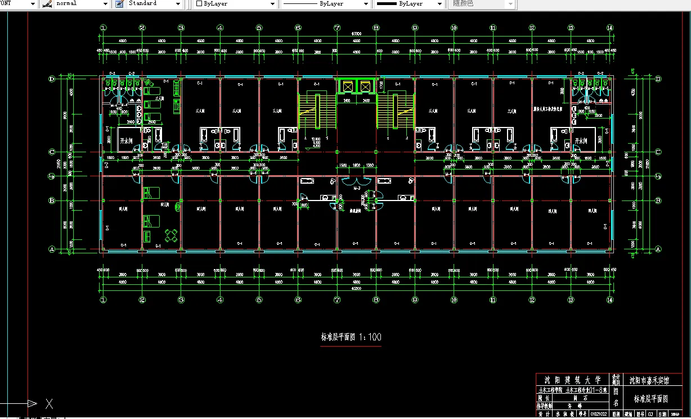
Task: Select grid axis bubble A on right
Action: (658, 249)
